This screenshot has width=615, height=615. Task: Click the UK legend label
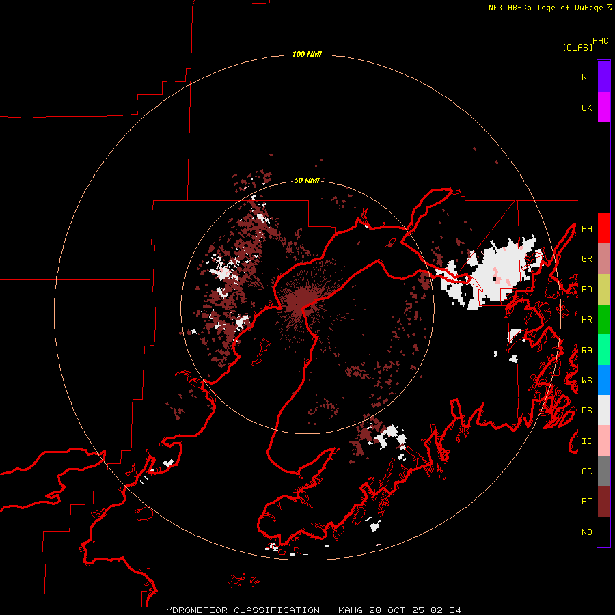tap(586, 107)
